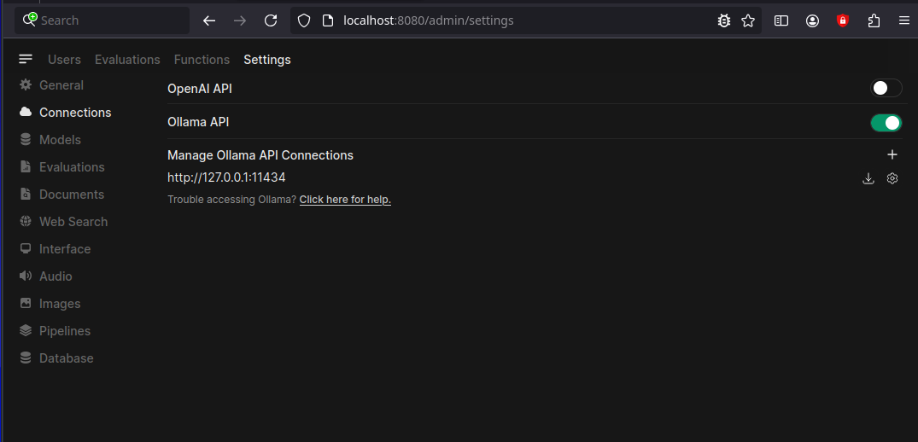Click the Models stack icon

(x=25, y=140)
